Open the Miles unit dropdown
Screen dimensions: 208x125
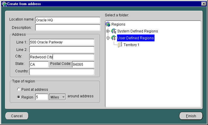point(57,97)
